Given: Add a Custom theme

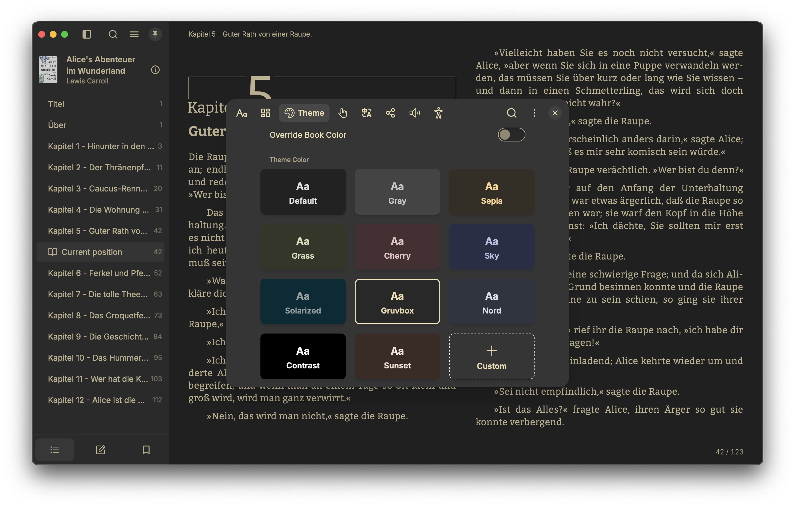Looking at the screenshot, I should 492,357.
